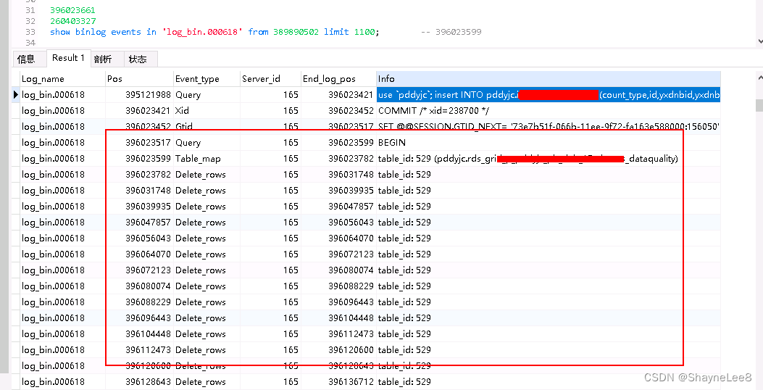Select Pos cell 396104448
The height and width of the screenshot is (390, 763).
point(139,334)
